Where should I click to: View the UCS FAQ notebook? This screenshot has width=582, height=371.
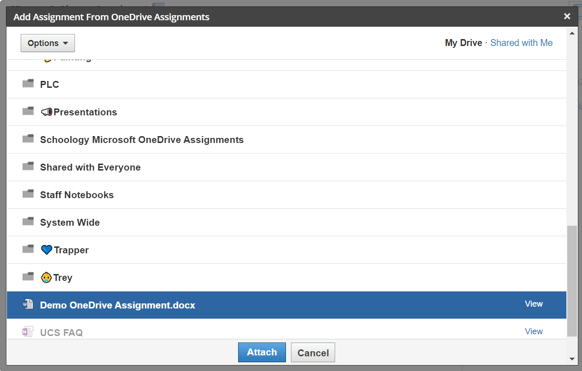click(533, 331)
